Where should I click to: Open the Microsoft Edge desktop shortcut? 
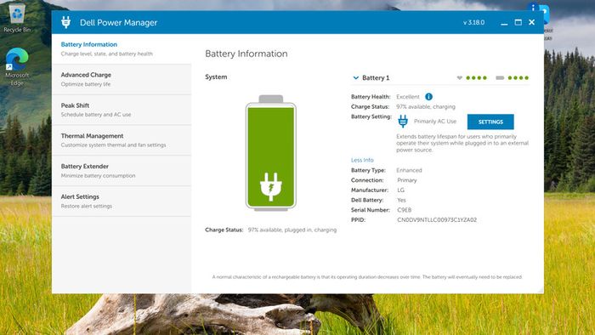point(17,67)
